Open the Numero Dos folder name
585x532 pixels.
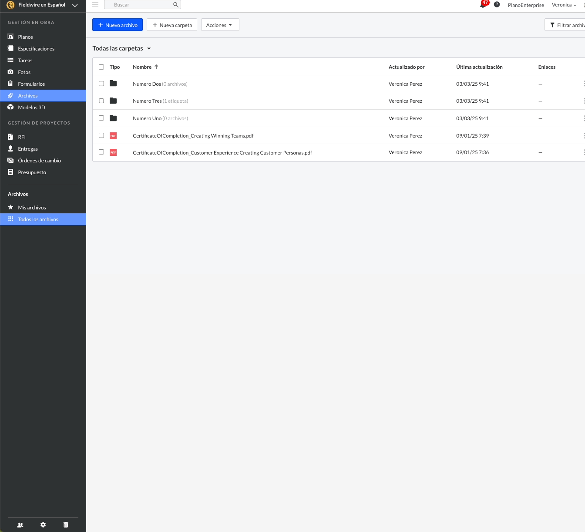pyautogui.click(x=147, y=84)
